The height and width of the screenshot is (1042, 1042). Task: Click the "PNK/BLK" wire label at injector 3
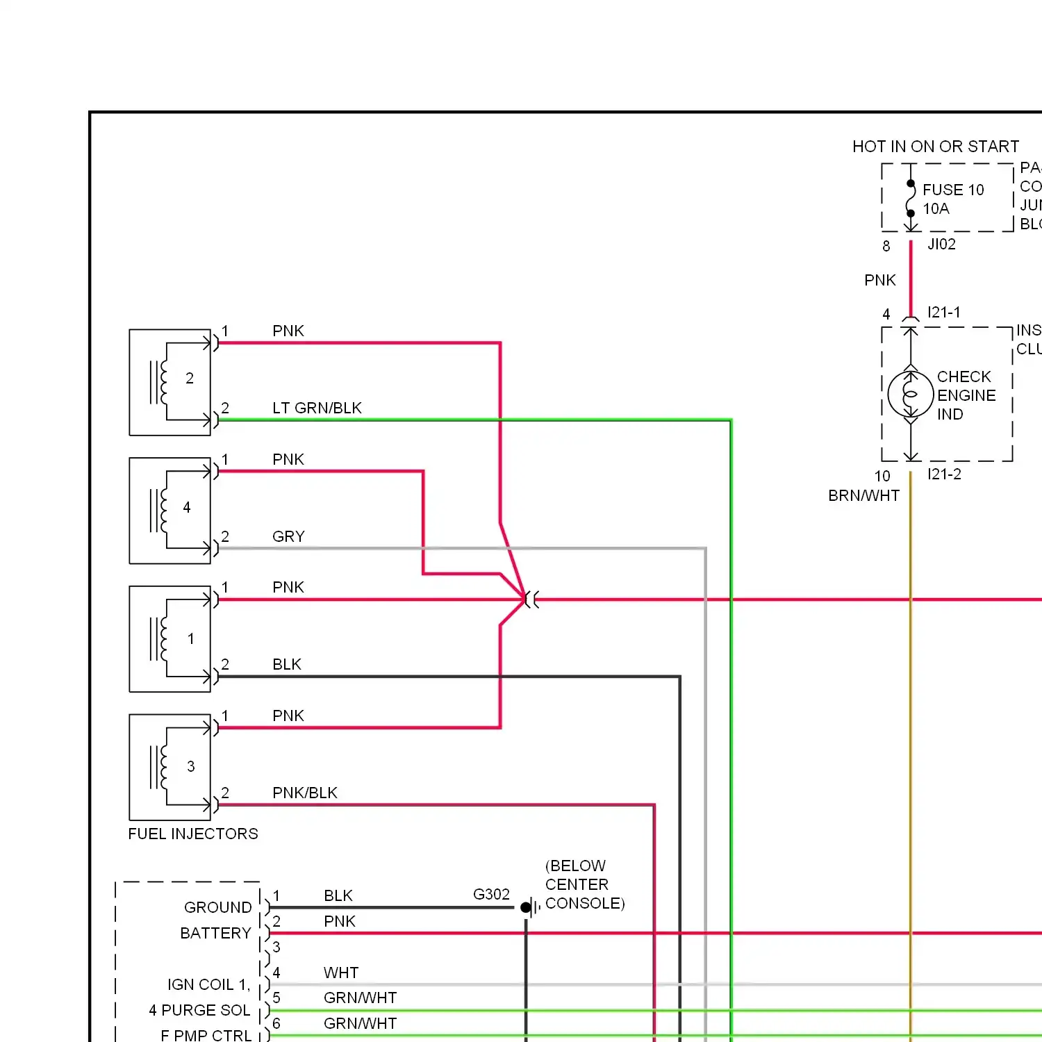coord(304,793)
